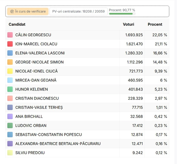This screenshot has width=177, height=164.
Task: Click the green swatch for Hunor Kelemen
Action: click(x=10, y=89)
